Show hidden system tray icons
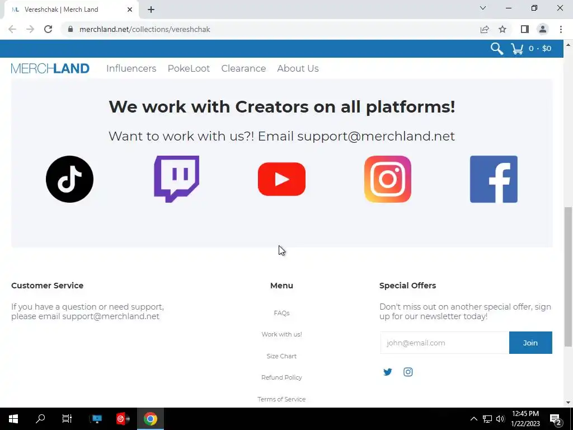Viewport: 573px width, 430px height. tap(473, 419)
